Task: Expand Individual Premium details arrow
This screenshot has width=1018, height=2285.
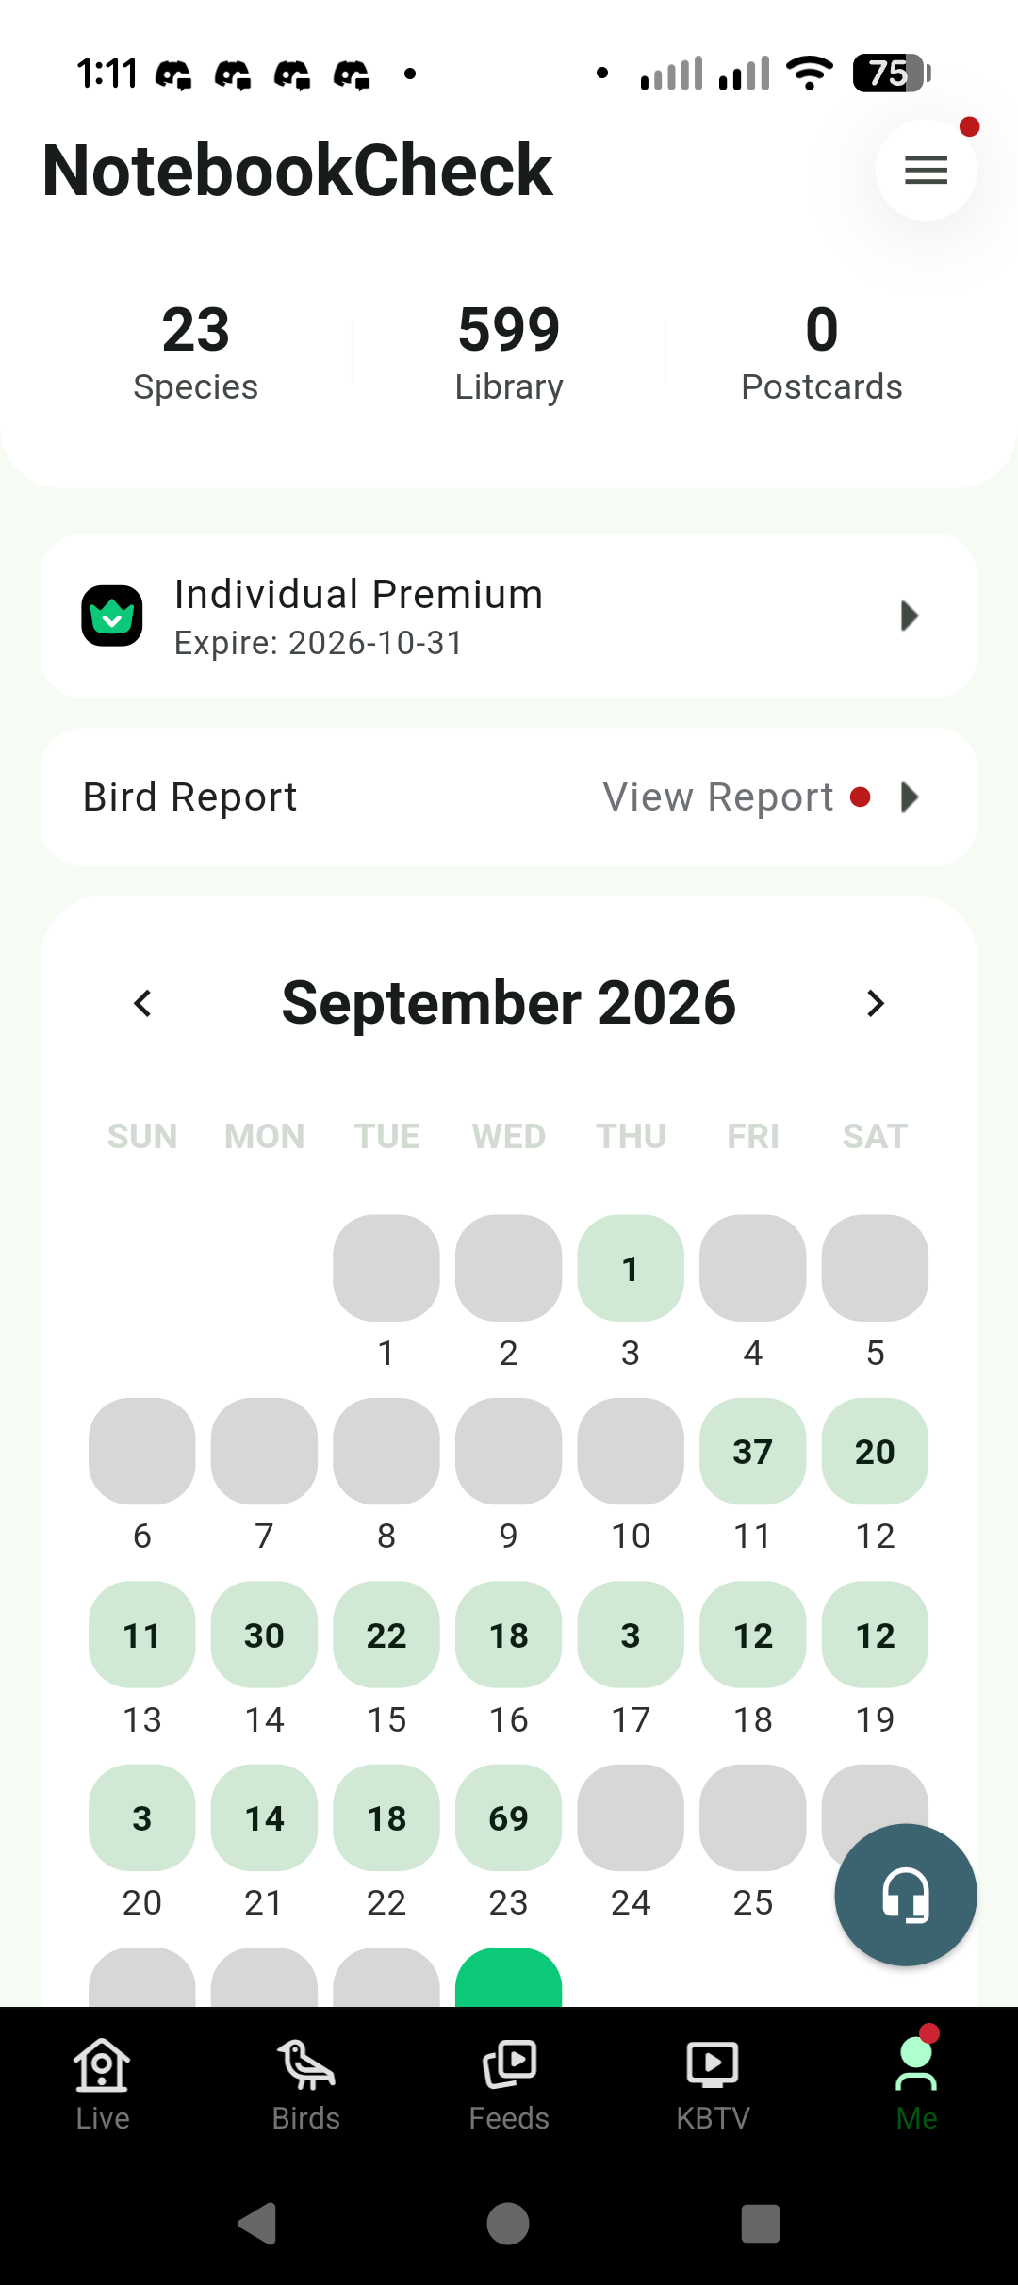Action: coord(910,616)
